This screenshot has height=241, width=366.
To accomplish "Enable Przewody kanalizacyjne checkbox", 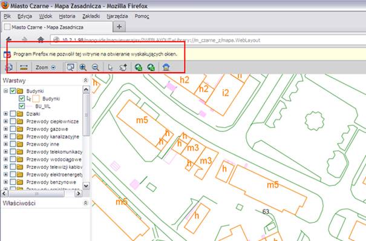I will pos(13,136).
